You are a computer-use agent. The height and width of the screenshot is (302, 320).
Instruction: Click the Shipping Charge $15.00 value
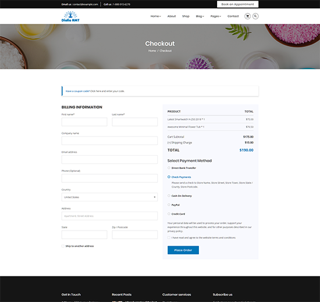point(249,142)
